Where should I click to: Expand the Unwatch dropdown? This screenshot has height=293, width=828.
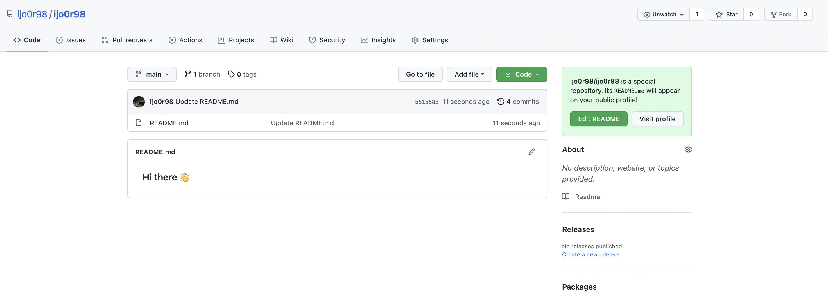tap(664, 15)
